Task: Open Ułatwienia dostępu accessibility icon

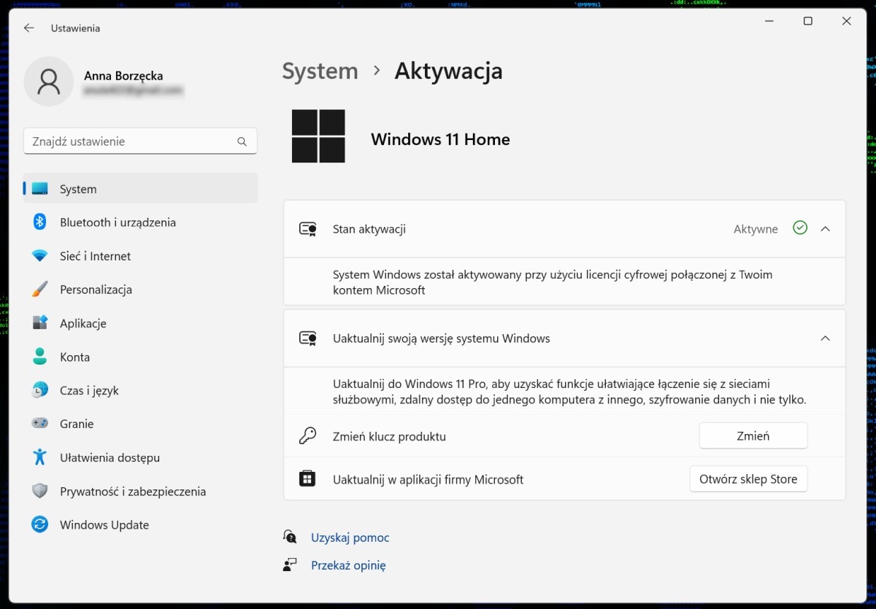Action: (x=40, y=457)
